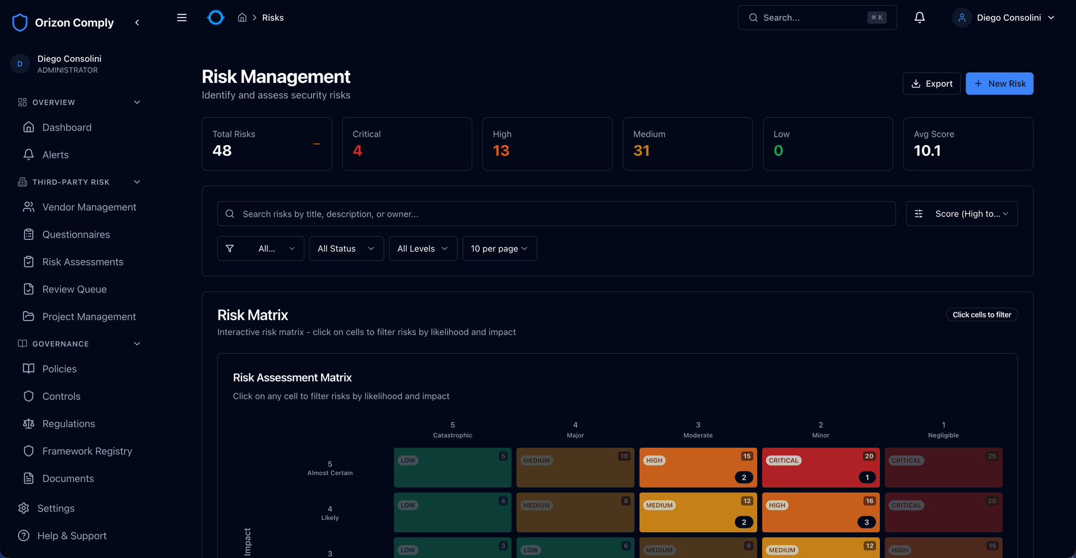This screenshot has height=558, width=1076.
Task: Open the Settings gear in the sidebar
Action: pos(24,508)
